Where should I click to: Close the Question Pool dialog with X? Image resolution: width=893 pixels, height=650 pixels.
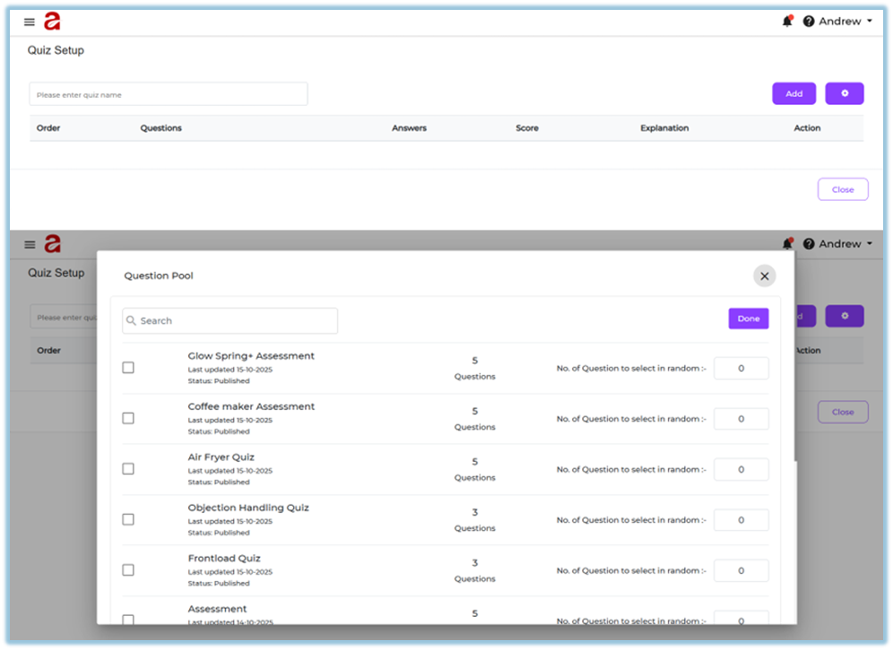pyautogui.click(x=764, y=276)
